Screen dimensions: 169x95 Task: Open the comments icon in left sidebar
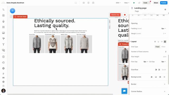click(x=3, y=50)
